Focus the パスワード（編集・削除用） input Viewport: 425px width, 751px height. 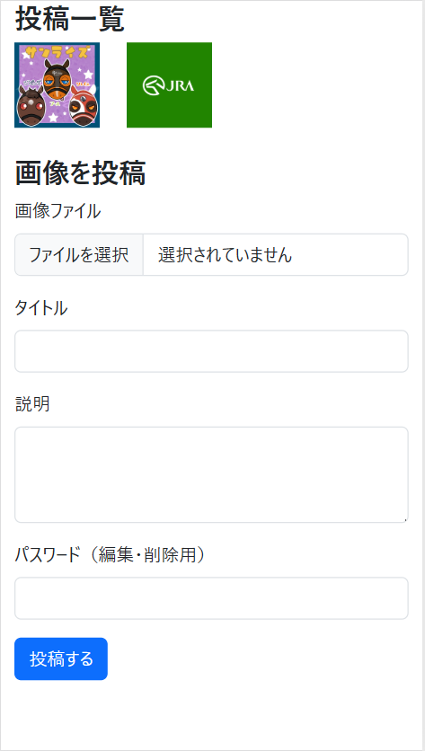tap(211, 598)
